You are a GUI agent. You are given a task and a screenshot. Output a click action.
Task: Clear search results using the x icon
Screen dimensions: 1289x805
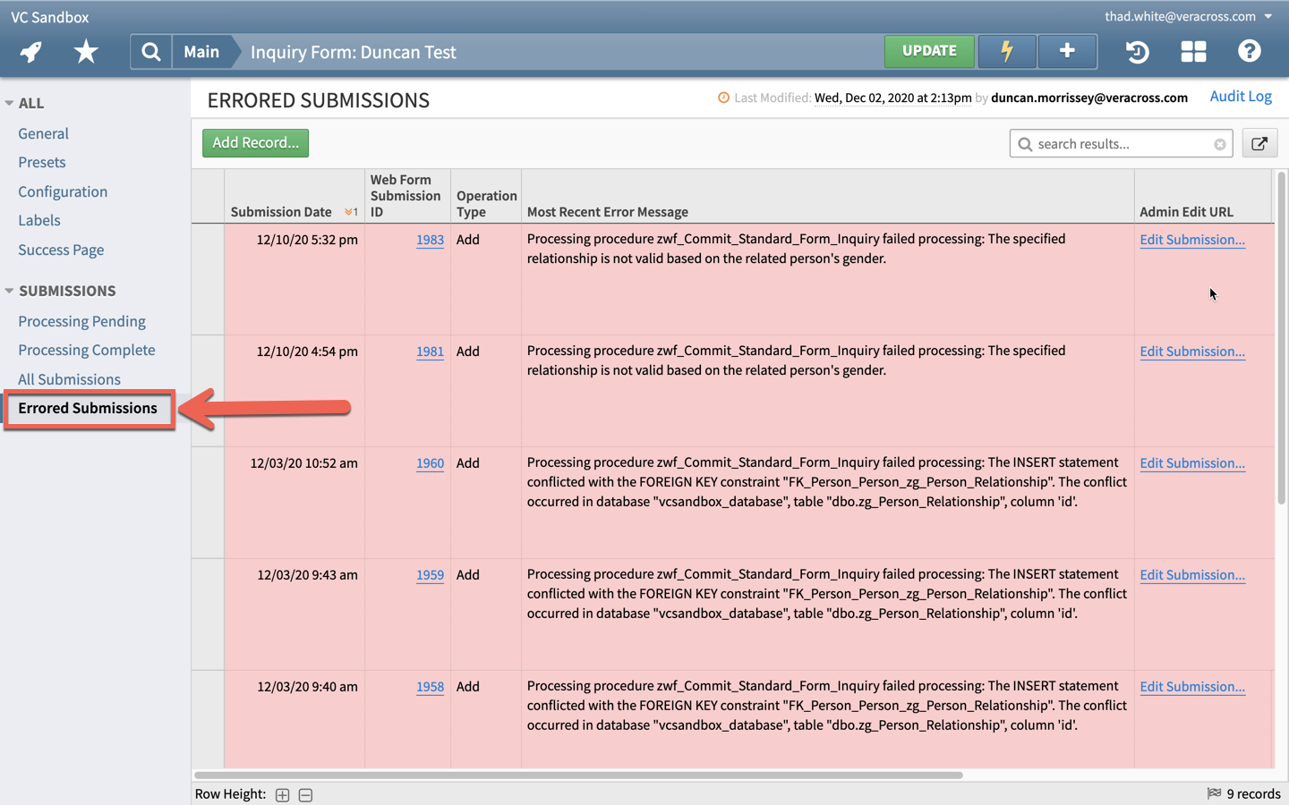coord(1219,143)
